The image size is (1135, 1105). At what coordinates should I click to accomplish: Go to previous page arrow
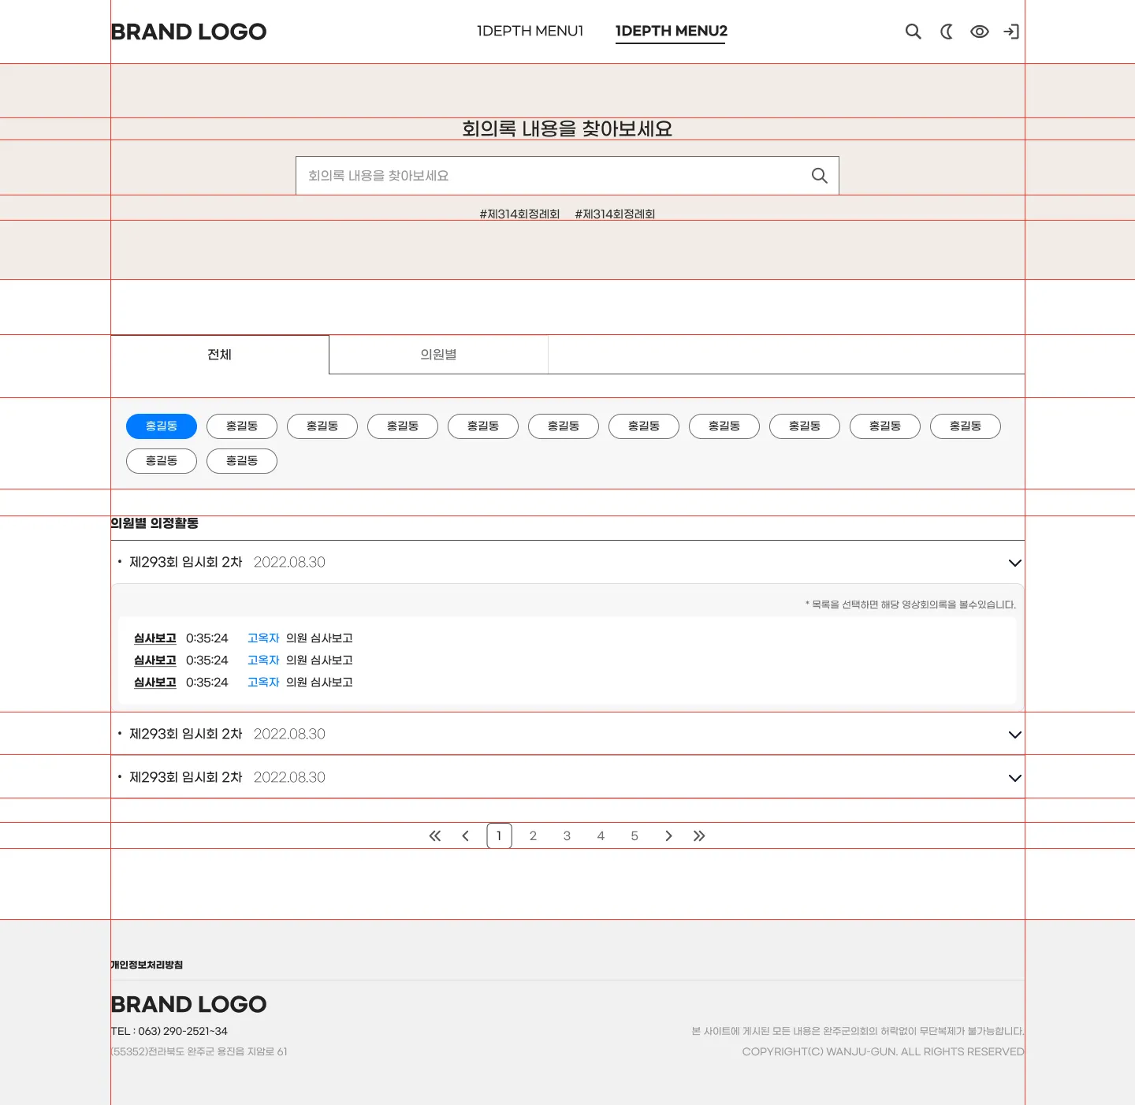pyautogui.click(x=465, y=836)
